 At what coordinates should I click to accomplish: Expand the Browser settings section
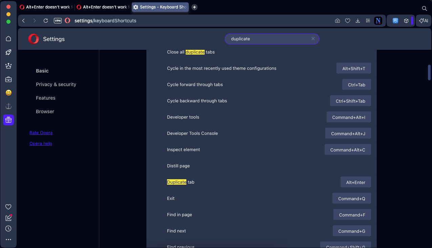tap(45, 111)
